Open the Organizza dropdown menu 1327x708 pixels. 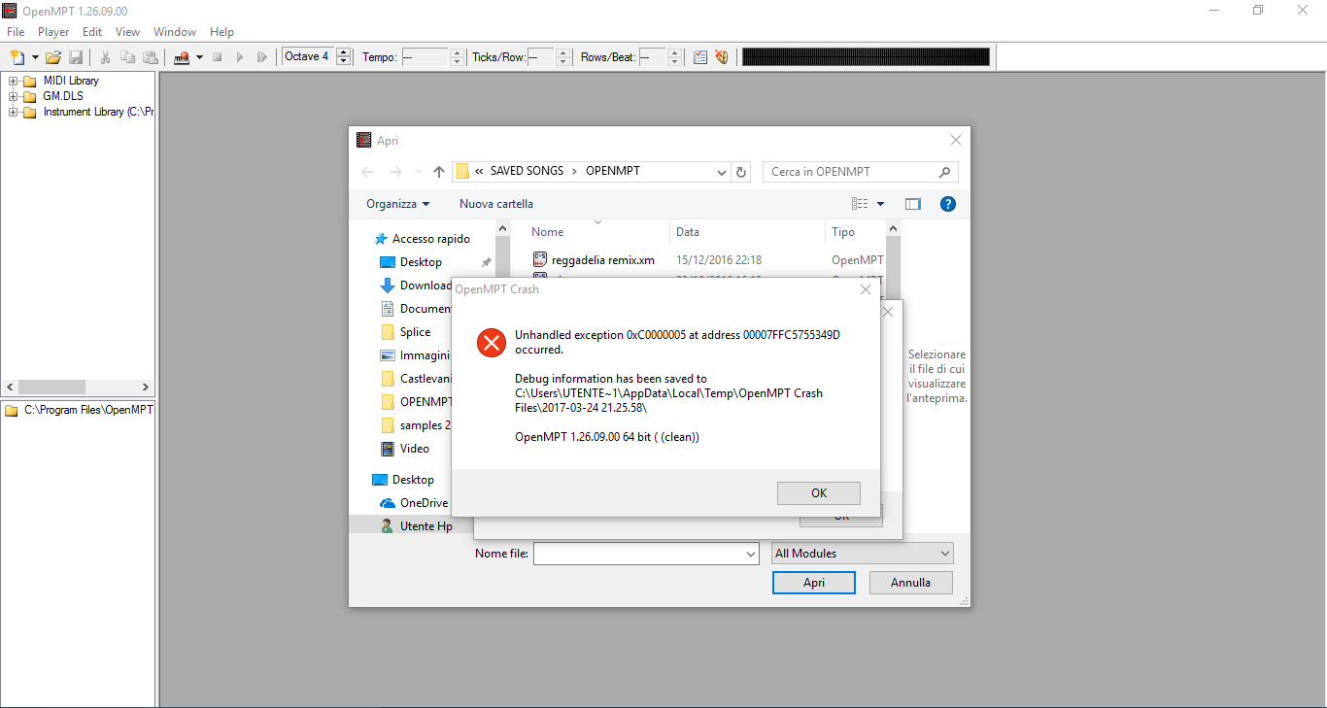(398, 204)
